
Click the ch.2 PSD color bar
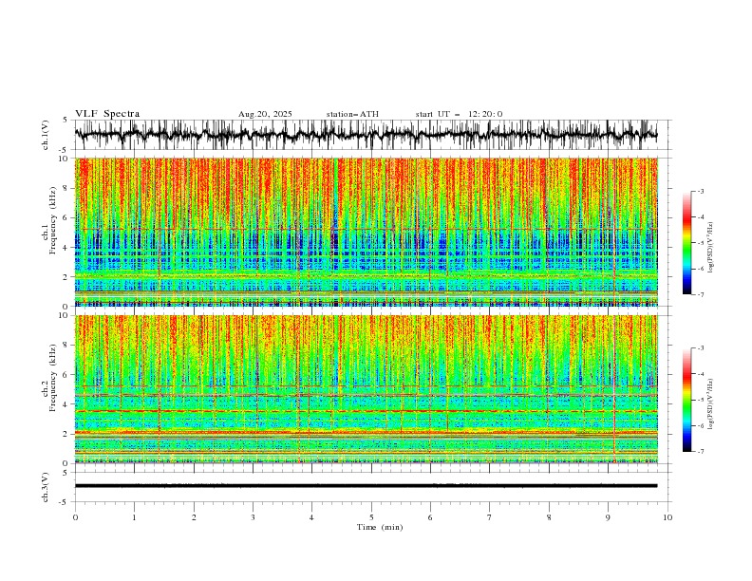pos(686,400)
